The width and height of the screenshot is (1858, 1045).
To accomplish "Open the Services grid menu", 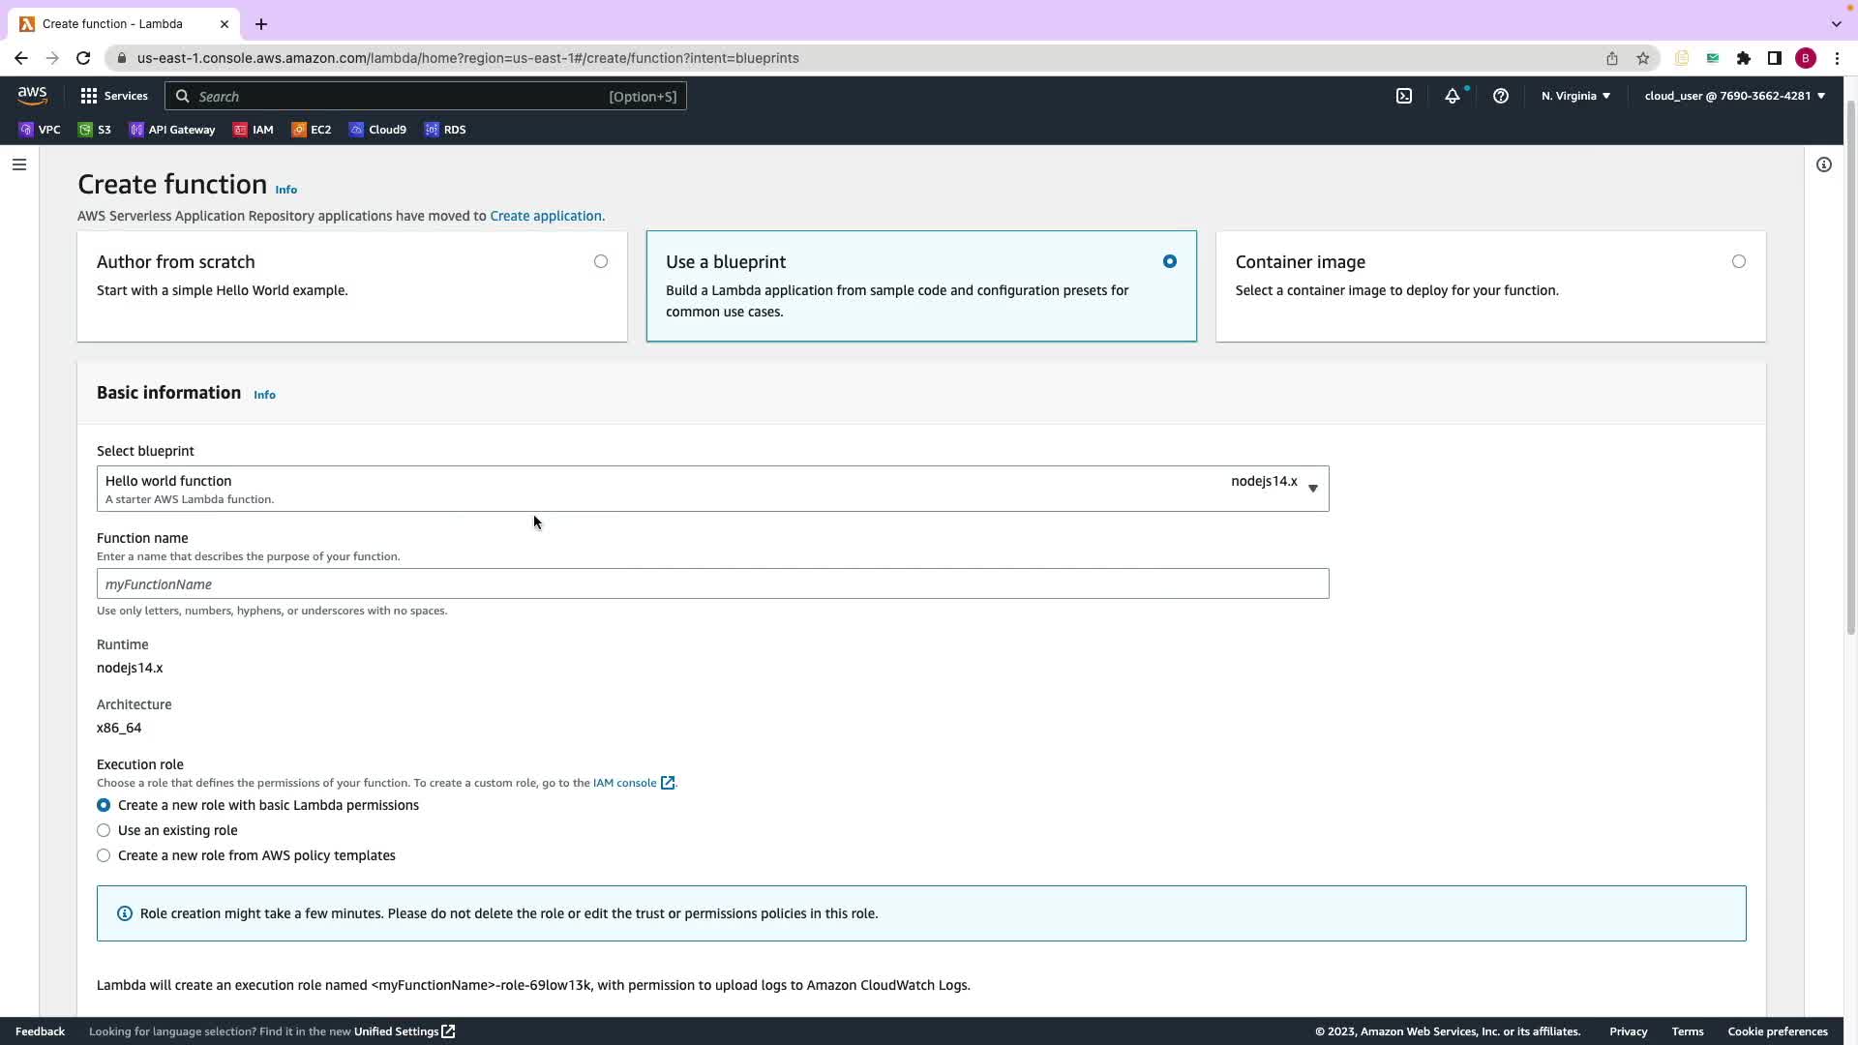I will (x=114, y=96).
